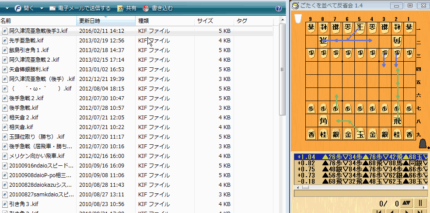Click the file icon beside 20100827samkdaioスピ

4,195
